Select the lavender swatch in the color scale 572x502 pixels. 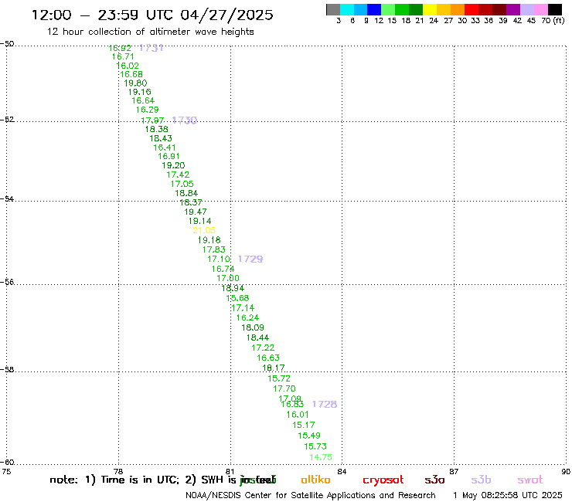point(527,9)
